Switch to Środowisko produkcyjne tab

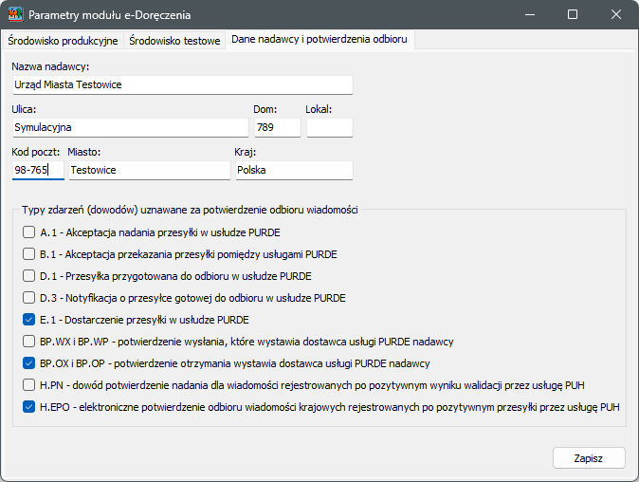64,41
